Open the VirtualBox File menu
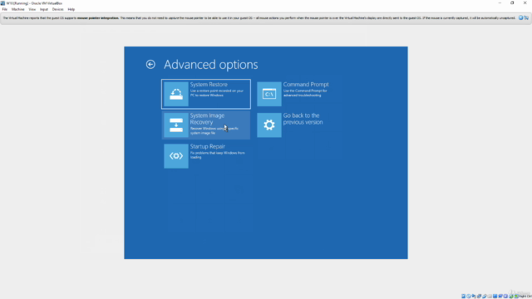Screen dimensions: 532x299 click(x=5, y=9)
